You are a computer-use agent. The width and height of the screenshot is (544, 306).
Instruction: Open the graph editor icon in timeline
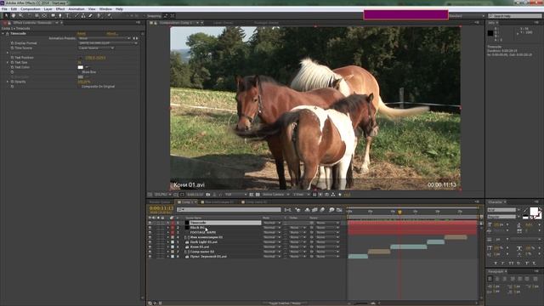tap(339, 210)
